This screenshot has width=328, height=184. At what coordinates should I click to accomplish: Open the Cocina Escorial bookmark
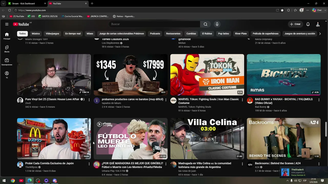pos(72,16)
